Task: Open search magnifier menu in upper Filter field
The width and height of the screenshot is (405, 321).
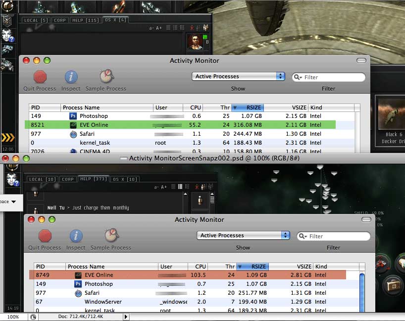Action: click(298, 77)
